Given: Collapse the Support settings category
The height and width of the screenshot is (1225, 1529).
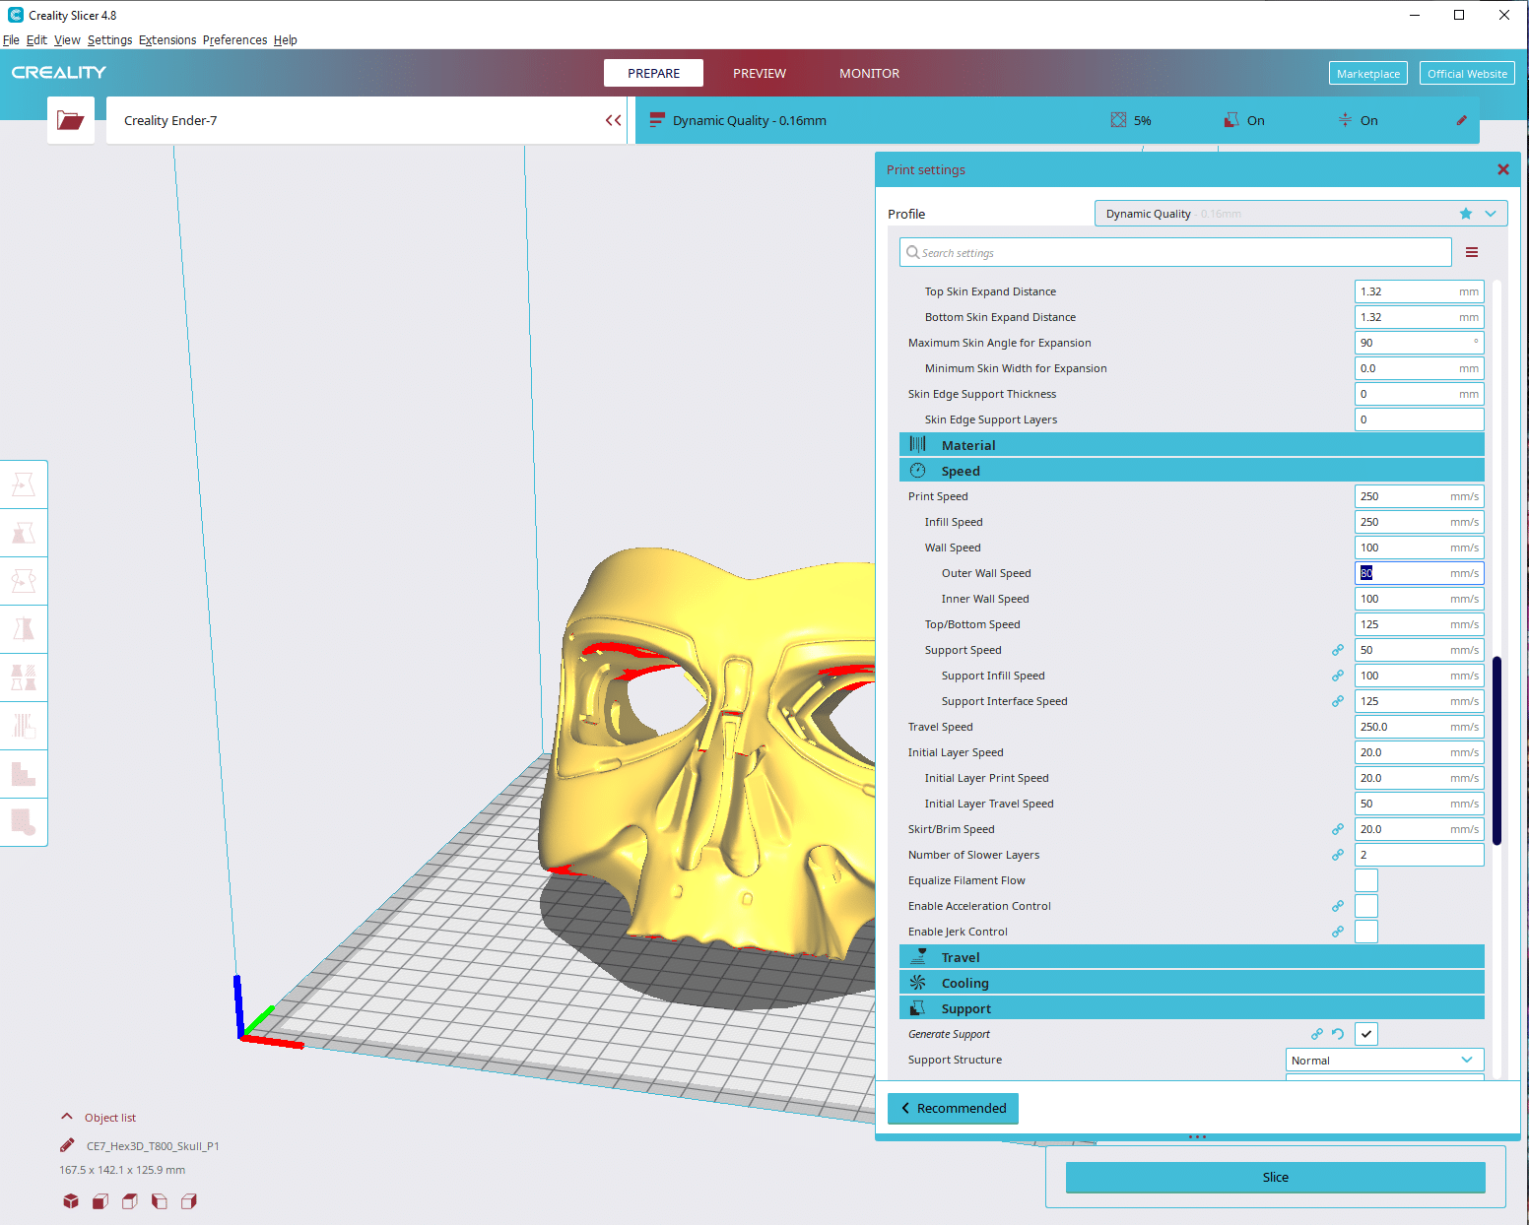Looking at the screenshot, I should click(1191, 1008).
